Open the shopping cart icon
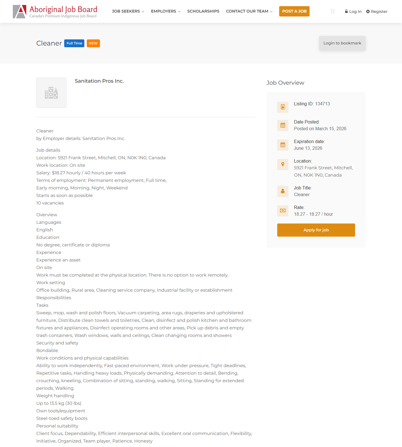The image size is (402, 447). click(332, 11)
